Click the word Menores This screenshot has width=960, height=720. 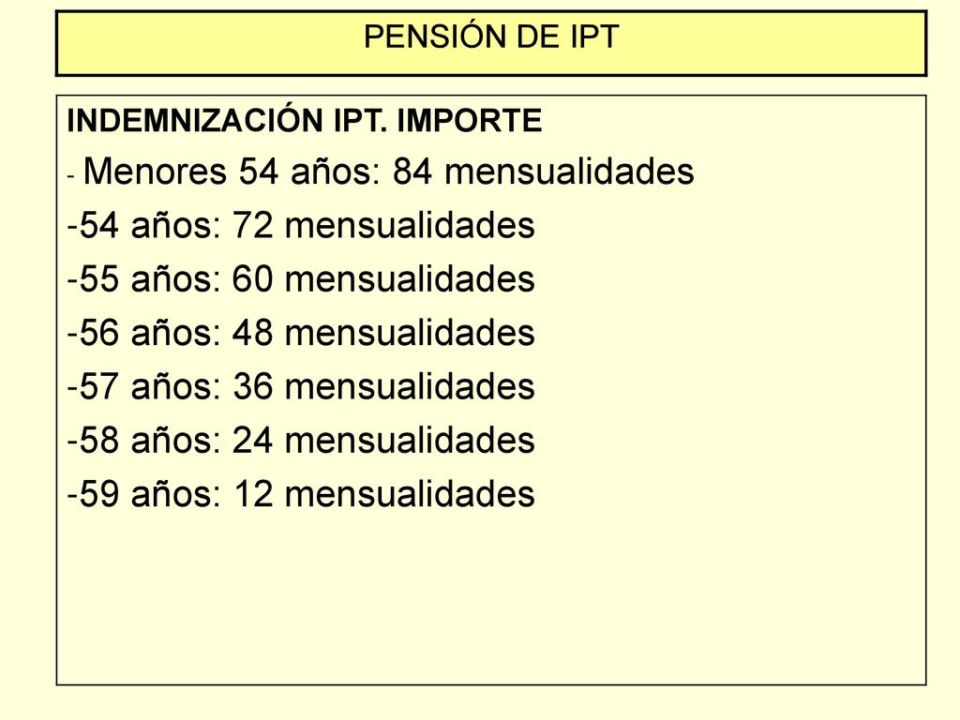[155, 171]
